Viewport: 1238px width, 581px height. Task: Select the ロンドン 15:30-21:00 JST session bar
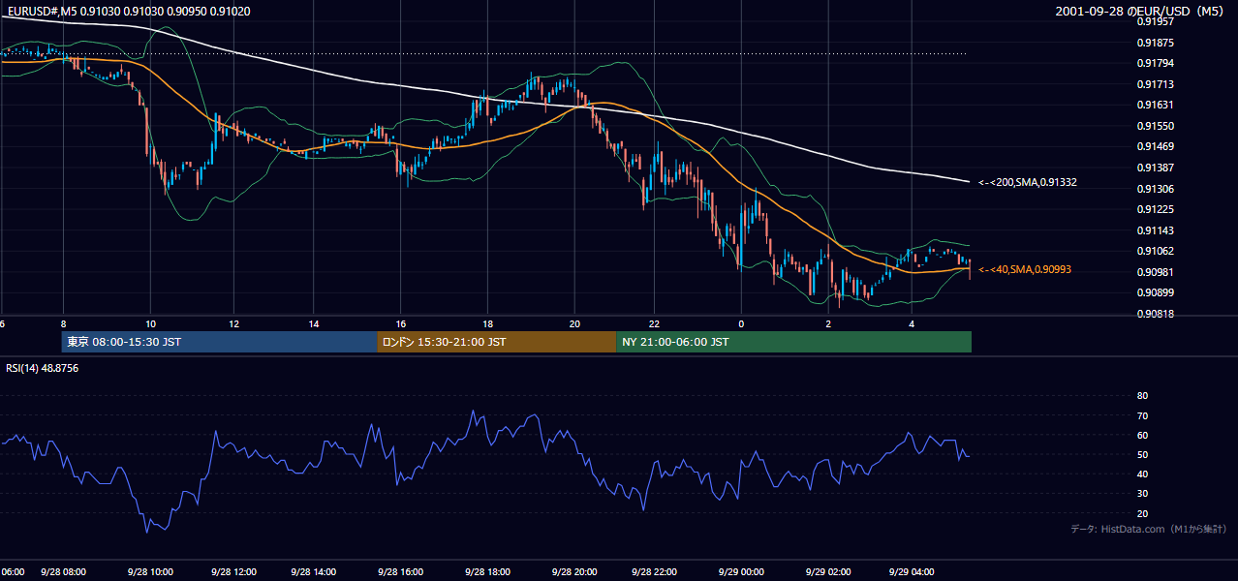[x=497, y=342]
